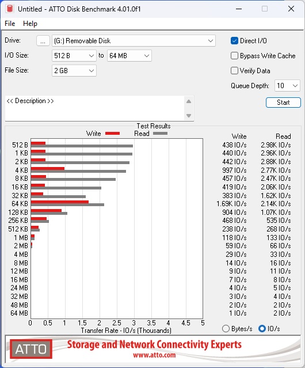Disable the Direct I/O checkbox
This screenshot has height=368, width=305.
(234, 41)
